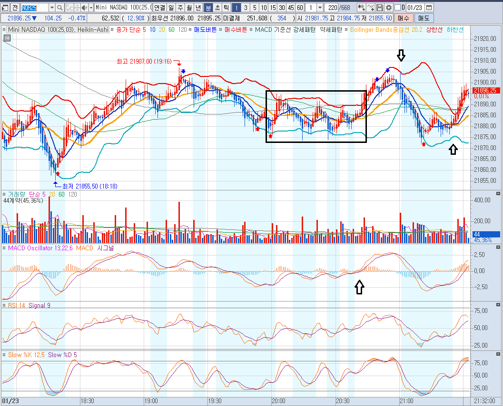The width and height of the screenshot is (503, 406).
Task: Toggle the MACD Oscillator legend square
Action: pos(4,248)
